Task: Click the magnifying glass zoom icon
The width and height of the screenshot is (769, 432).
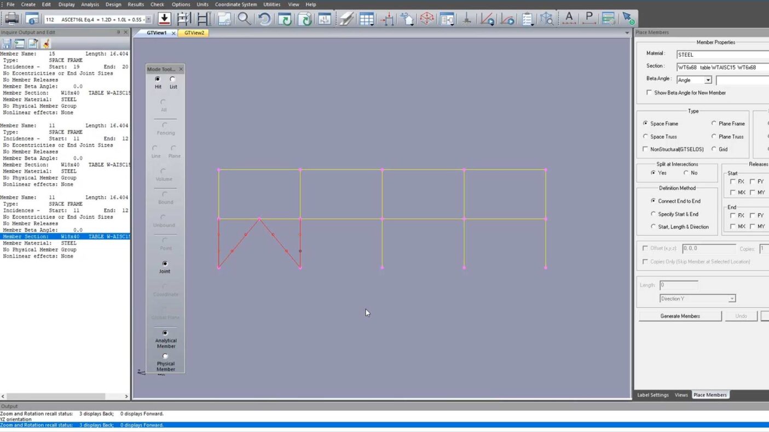Action: [x=244, y=19]
